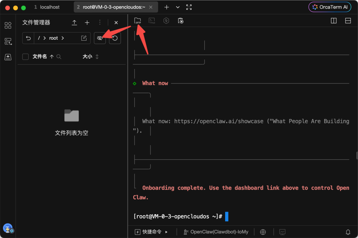Open notifications bell icon

348,232
